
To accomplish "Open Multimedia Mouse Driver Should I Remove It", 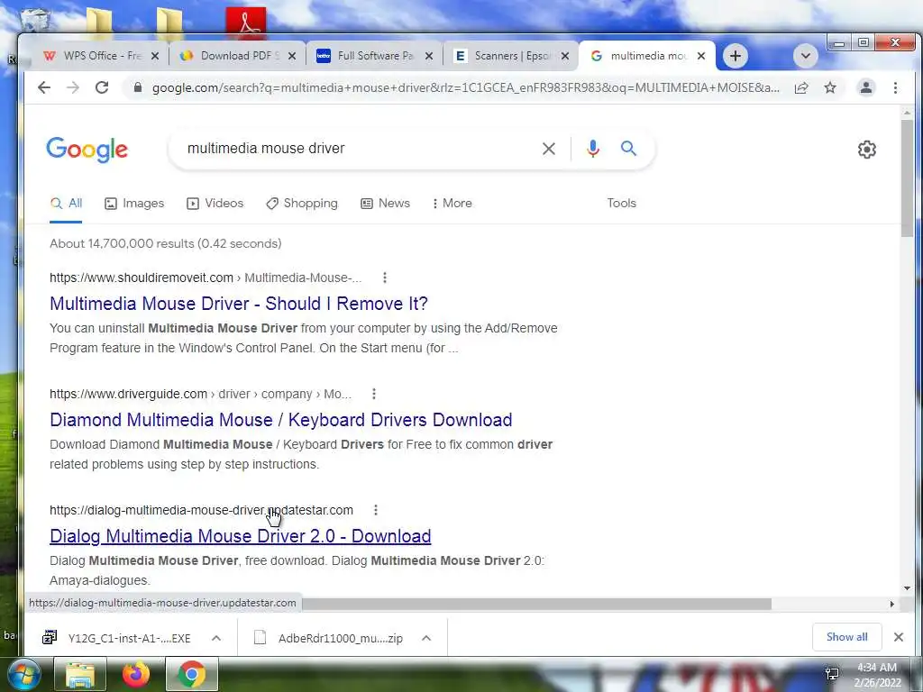I will point(238,304).
